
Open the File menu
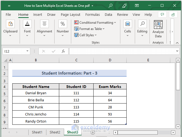pyautogui.click(x=8, y=15)
